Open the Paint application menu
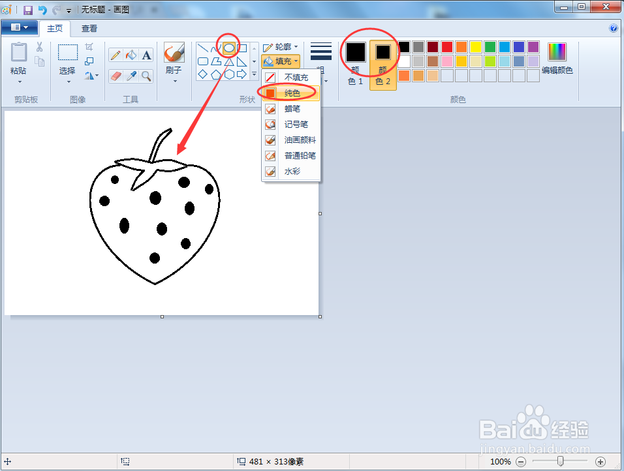Screen dimensions: 624x471 [19, 27]
